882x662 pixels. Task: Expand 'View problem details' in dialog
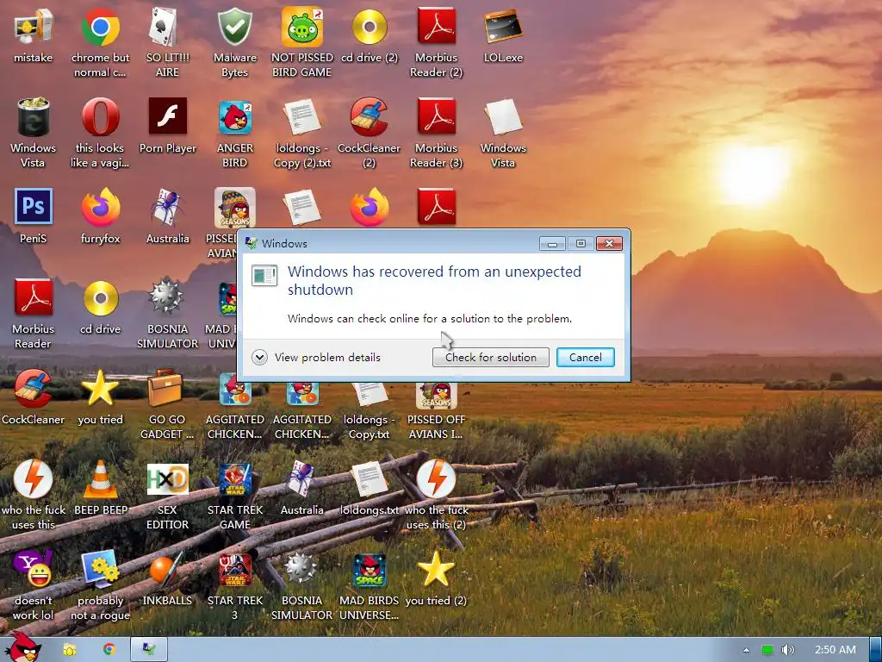[x=316, y=358]
